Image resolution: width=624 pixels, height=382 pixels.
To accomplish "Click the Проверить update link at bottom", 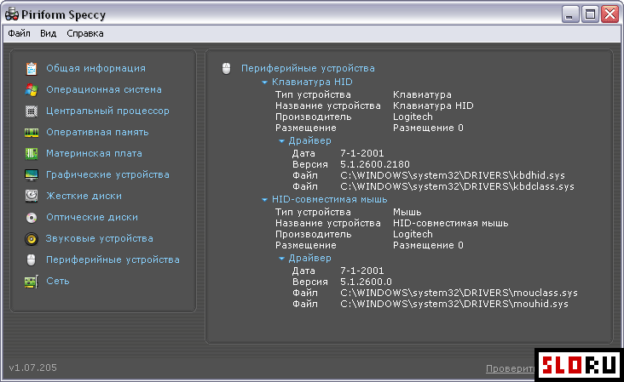I will tap(510, 369).
